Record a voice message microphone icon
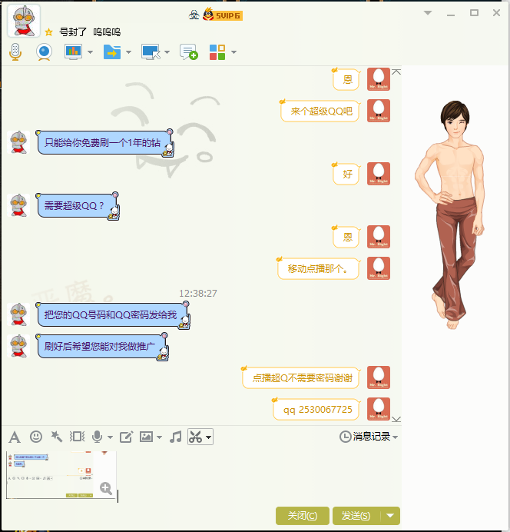The height and width of the screenshot is (532, 510). point(98,437)
